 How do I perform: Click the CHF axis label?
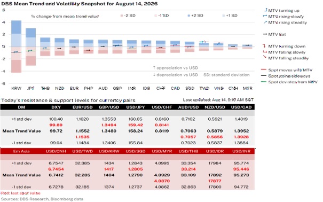[161, 88]
